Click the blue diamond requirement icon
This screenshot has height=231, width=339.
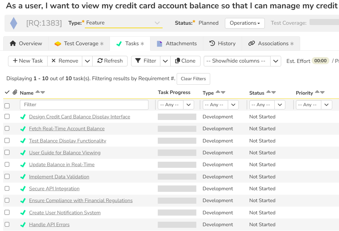[x=13, y=23]
